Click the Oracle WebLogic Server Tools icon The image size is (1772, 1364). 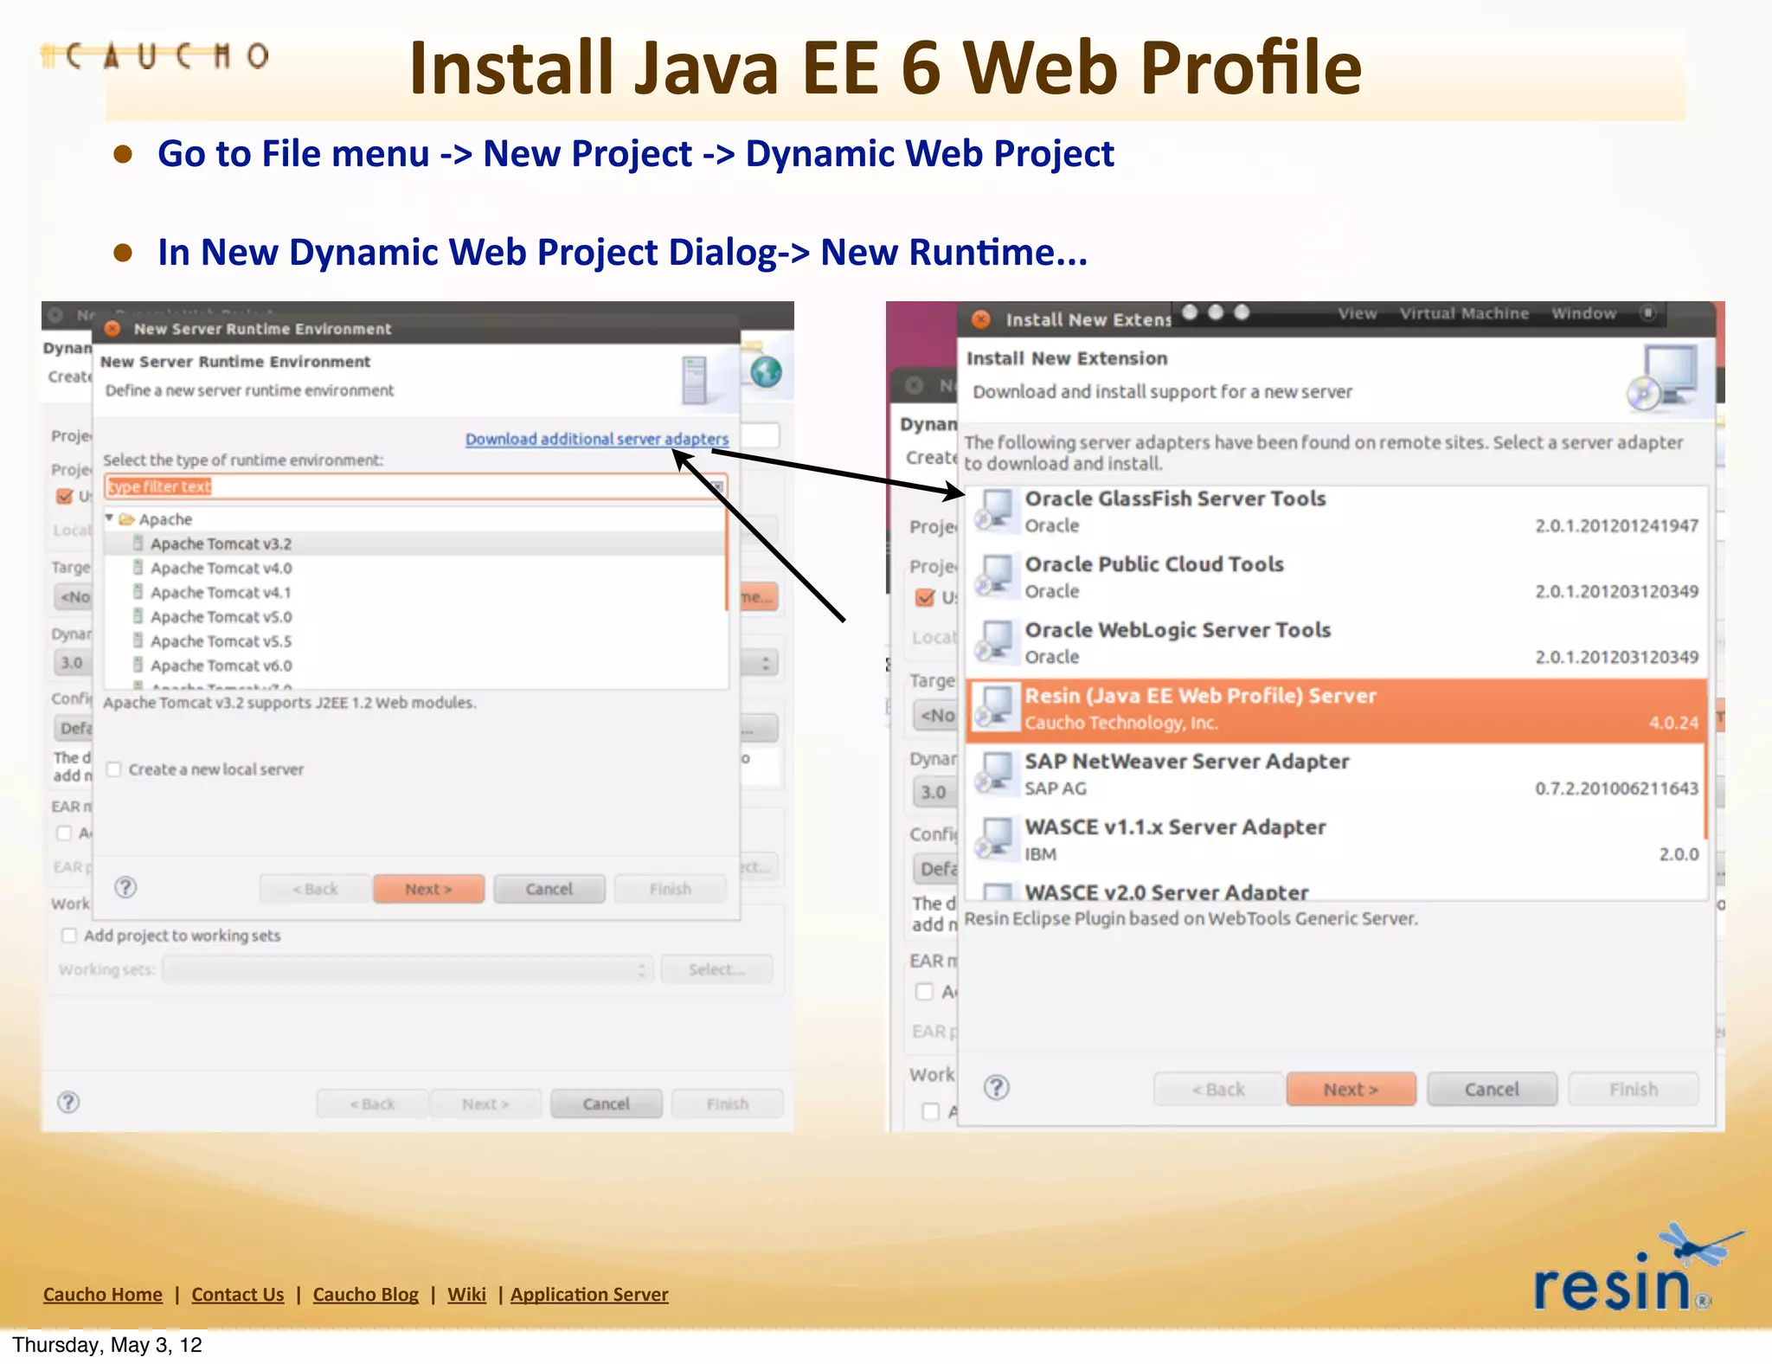pos(995,642)
